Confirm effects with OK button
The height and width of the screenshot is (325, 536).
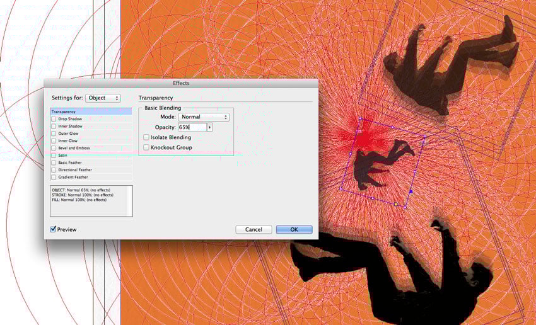[x=294, y=229]
